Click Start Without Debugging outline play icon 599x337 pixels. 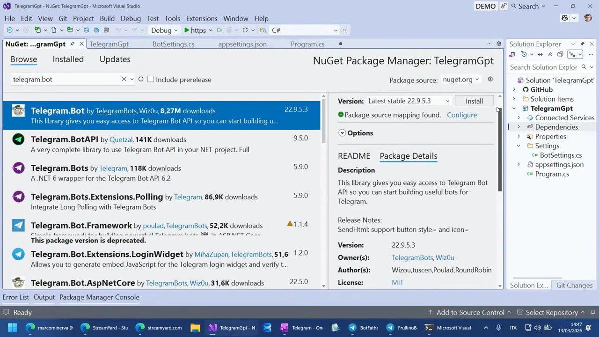(x=219, y=30)
